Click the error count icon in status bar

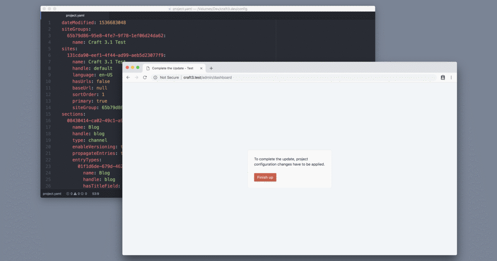pyautogui.click(x=68, y=193)
